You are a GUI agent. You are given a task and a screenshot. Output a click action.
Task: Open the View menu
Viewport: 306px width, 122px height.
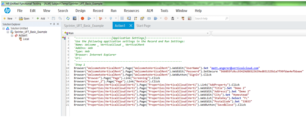(47, 11)
